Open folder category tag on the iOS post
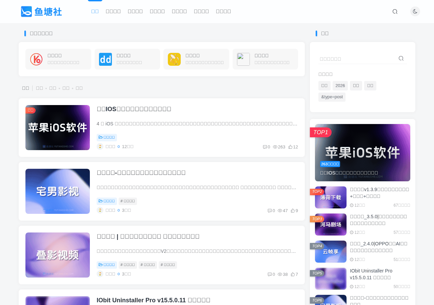This screenshot has height=305, width=434. 107,137
